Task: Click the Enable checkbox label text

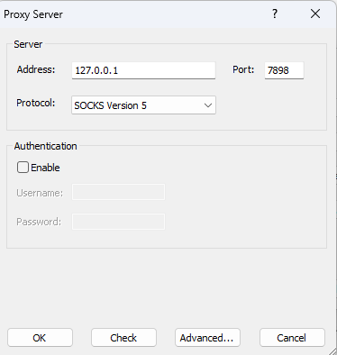Action: point(45,168)
